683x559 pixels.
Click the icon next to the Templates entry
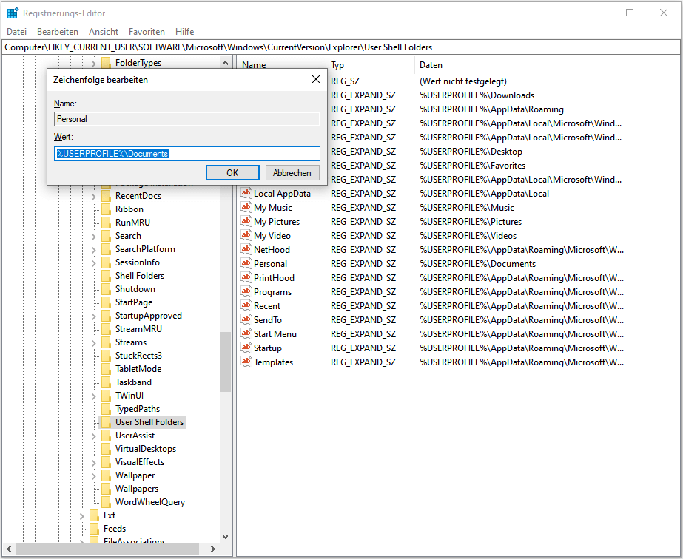pos(246,362)
